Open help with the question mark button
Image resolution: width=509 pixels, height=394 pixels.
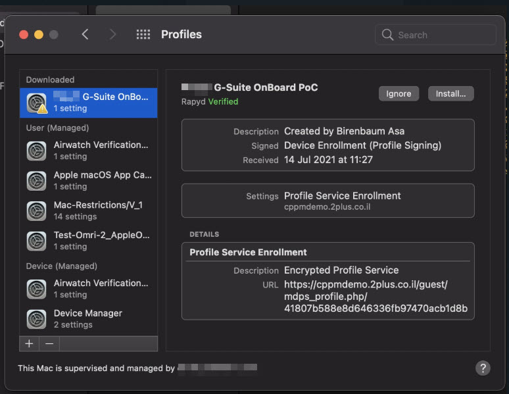click(482, 368)
